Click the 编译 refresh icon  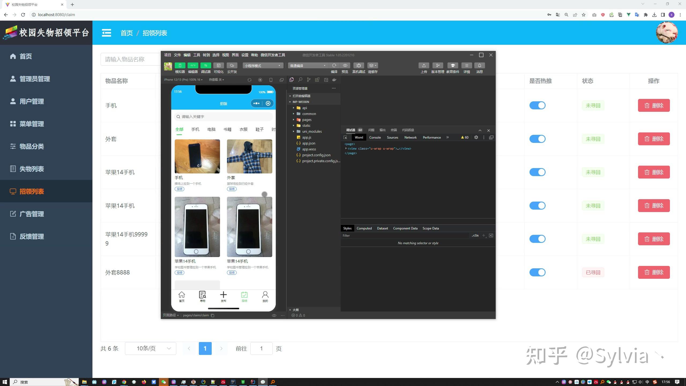(334, 65)
